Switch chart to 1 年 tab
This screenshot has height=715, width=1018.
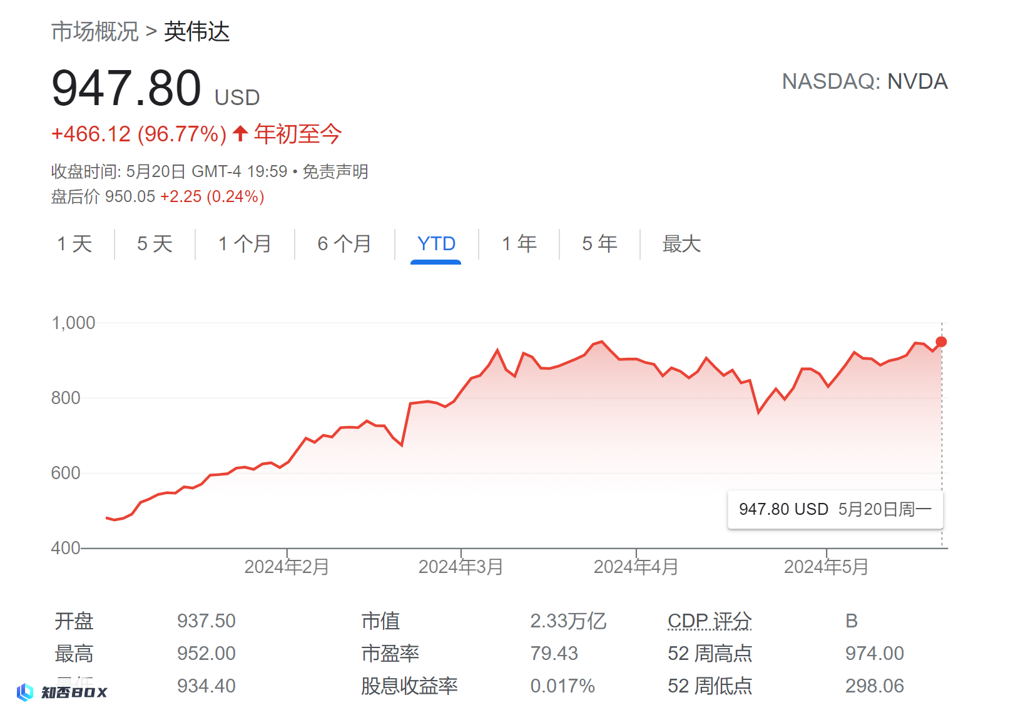[x=519, y=243]
